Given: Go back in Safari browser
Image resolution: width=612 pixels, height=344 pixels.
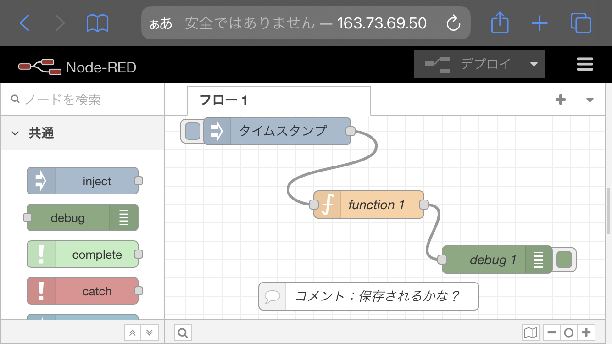Looking at the screenshot, I should pos(24,23).
